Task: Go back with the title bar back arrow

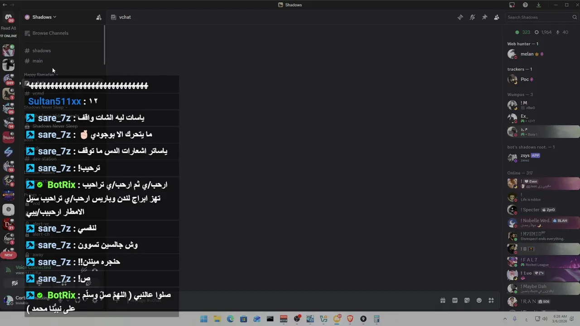Action: (x=5, y=5)
